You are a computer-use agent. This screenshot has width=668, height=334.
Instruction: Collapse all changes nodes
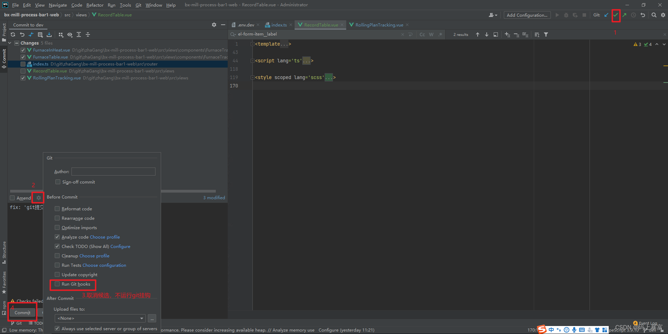pyautogui.click(x=88, y=34)
